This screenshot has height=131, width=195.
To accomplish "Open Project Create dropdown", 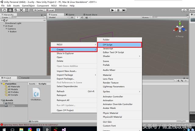I will click(x=5, y=81).
